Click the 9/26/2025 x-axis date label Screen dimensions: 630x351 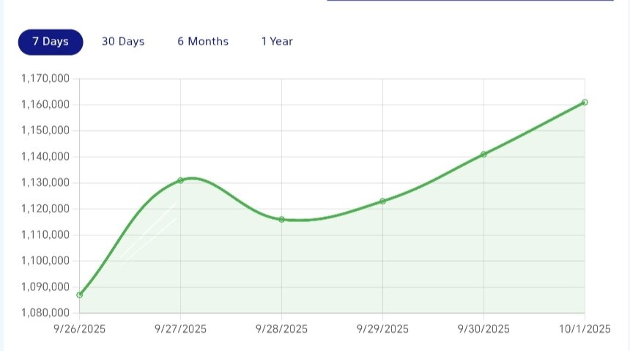coord(79,329)
